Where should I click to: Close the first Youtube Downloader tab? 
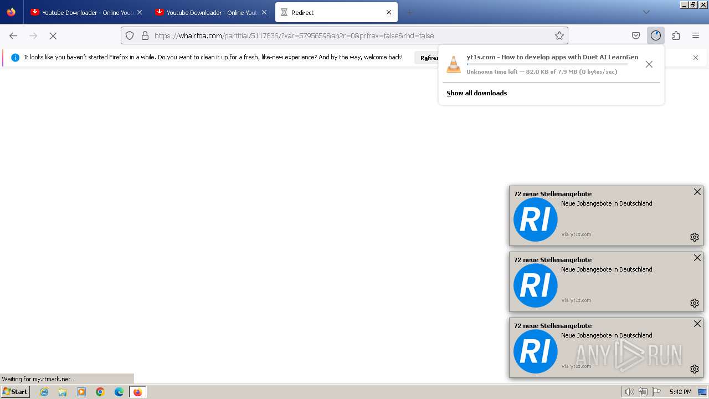click(x=139, y=12)
